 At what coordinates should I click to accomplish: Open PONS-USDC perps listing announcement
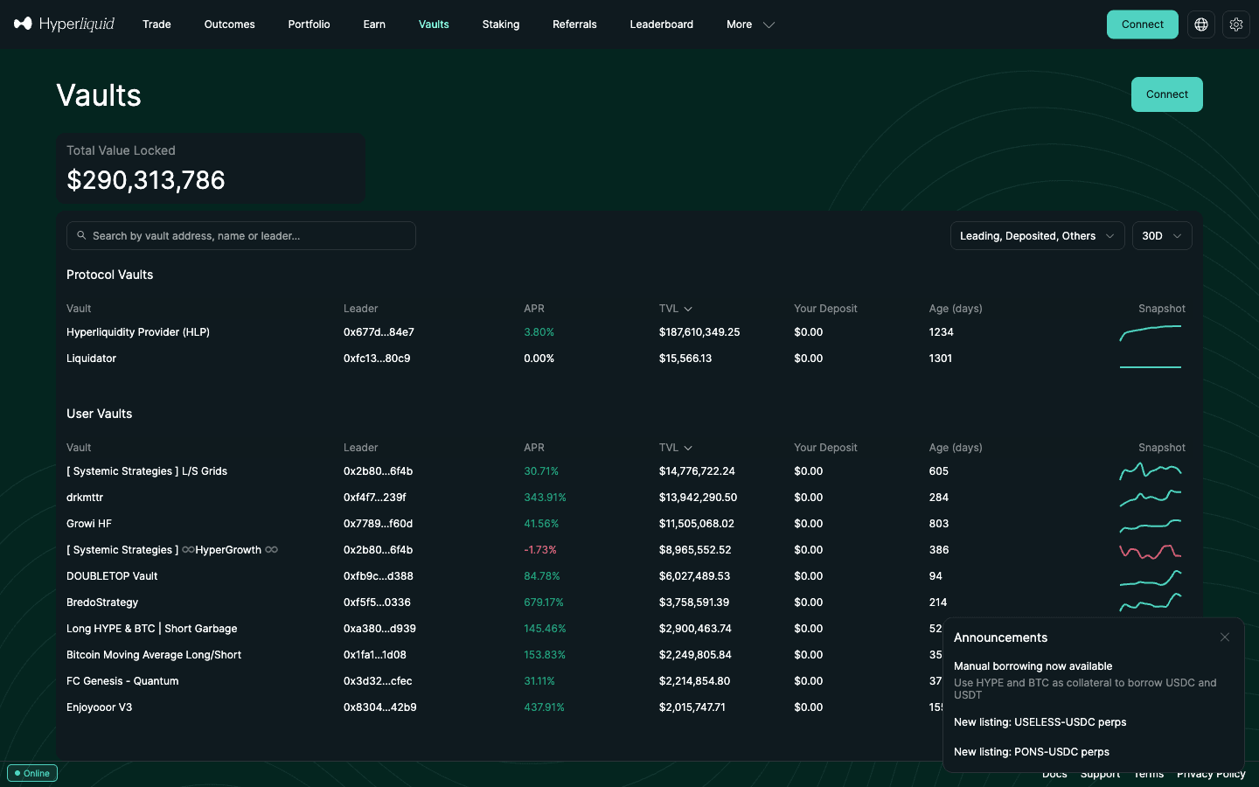coord(1032,752)
